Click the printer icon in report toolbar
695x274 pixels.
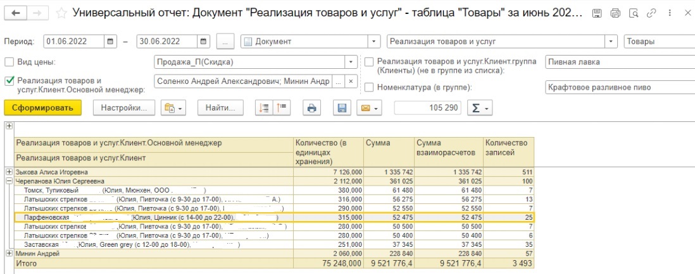[311, 108]
